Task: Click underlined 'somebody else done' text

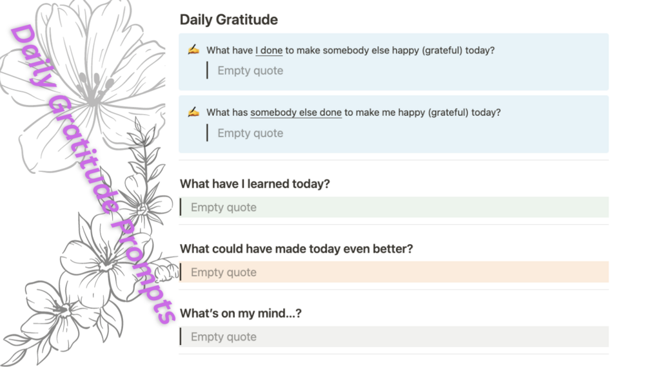Action: 295,112
